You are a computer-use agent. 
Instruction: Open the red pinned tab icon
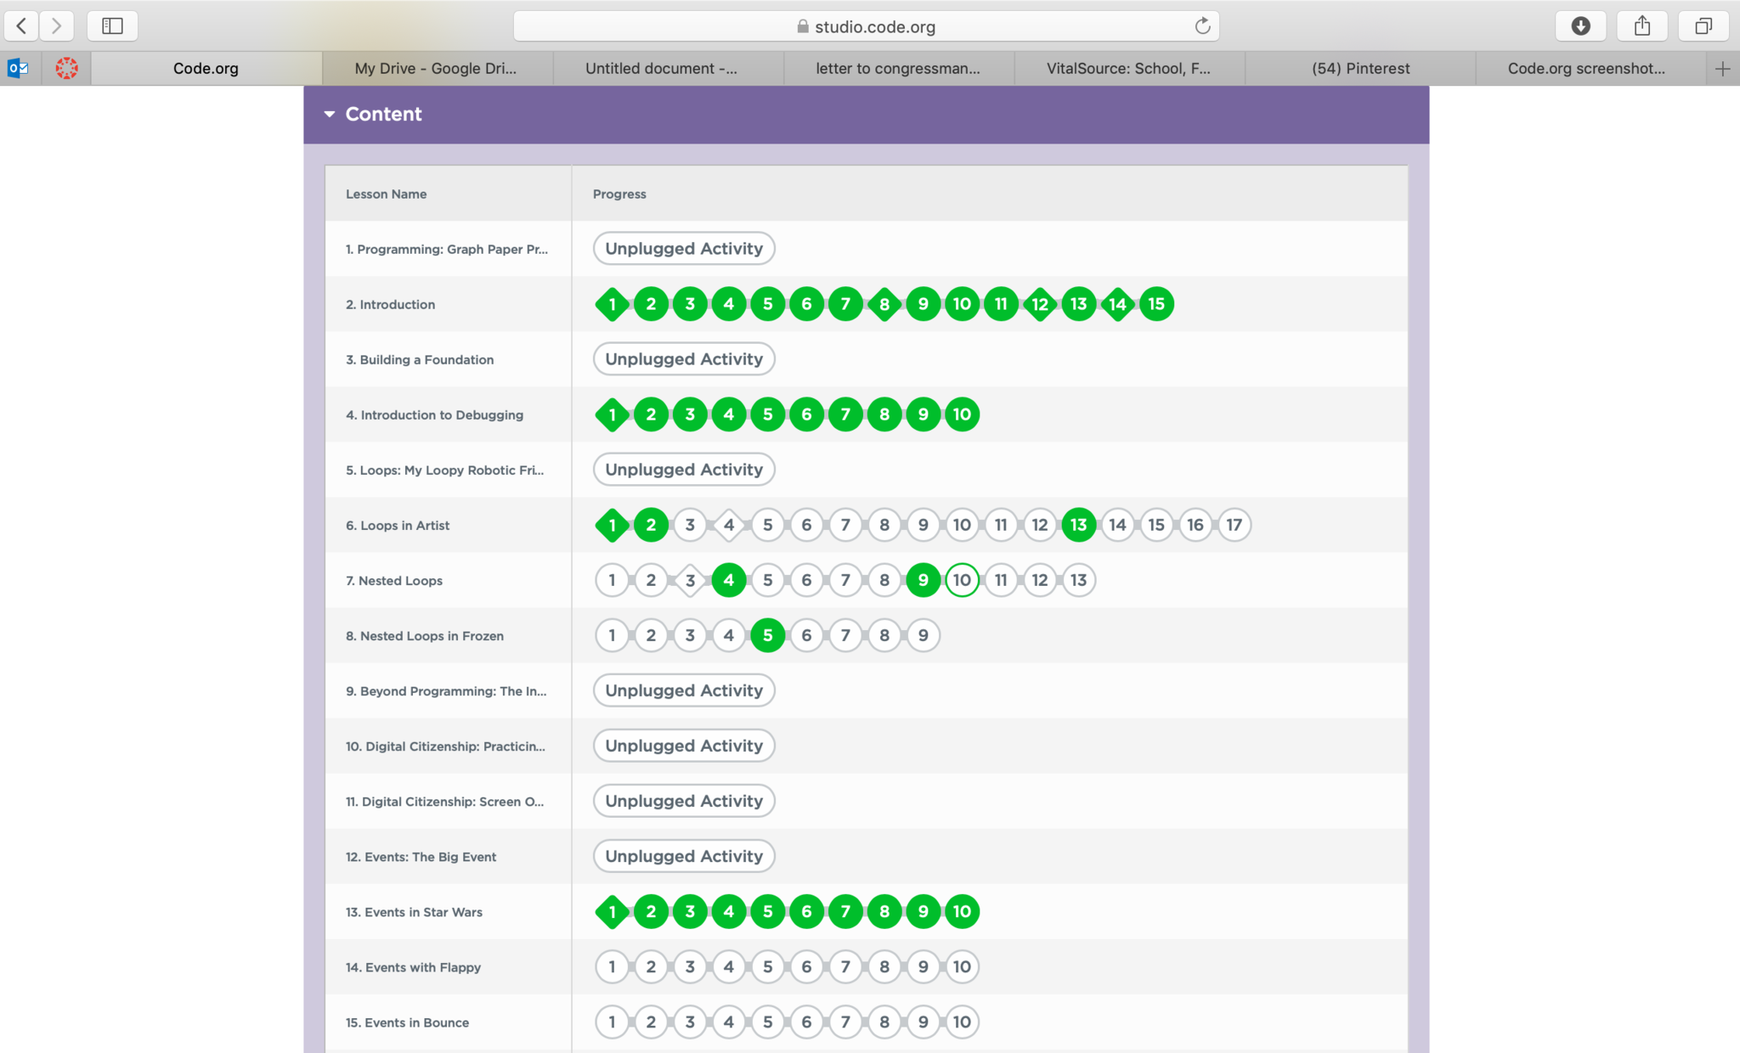[66, 68]
